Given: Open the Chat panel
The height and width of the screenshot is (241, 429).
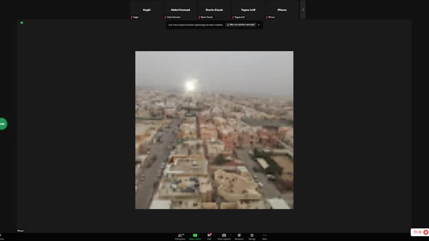Looking at the screenshot, I should (209, 237).
